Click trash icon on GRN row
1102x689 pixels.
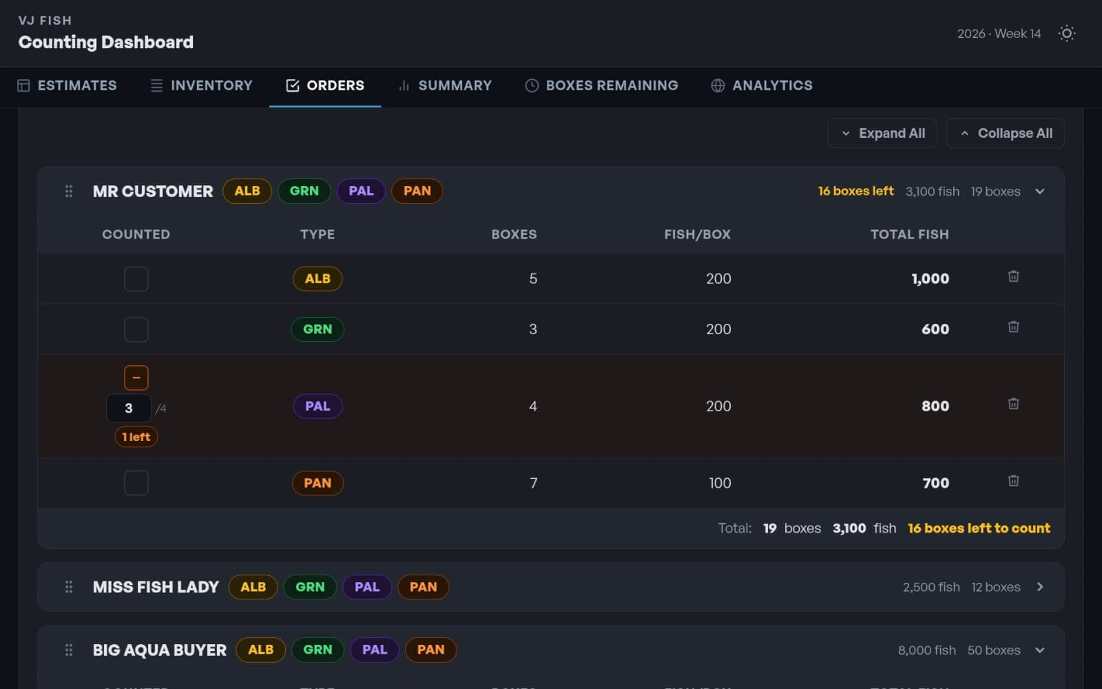1013,327
